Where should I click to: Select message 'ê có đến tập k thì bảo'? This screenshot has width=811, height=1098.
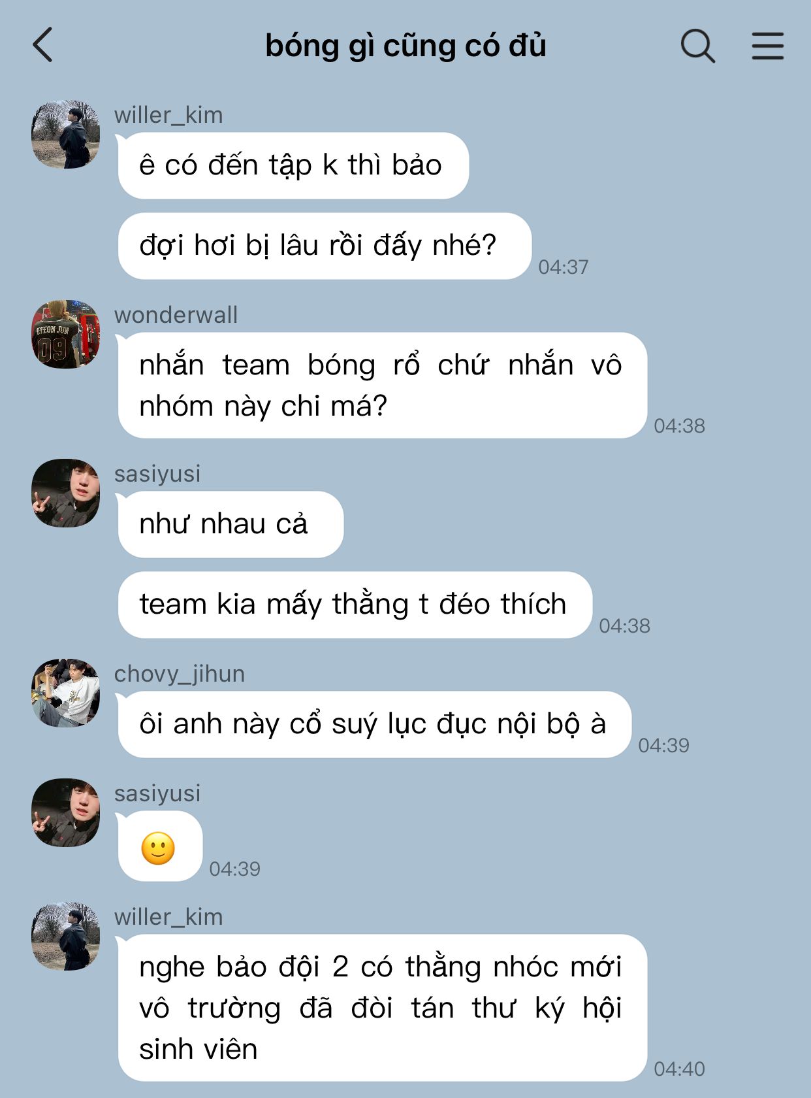click(x=293, y=165)
